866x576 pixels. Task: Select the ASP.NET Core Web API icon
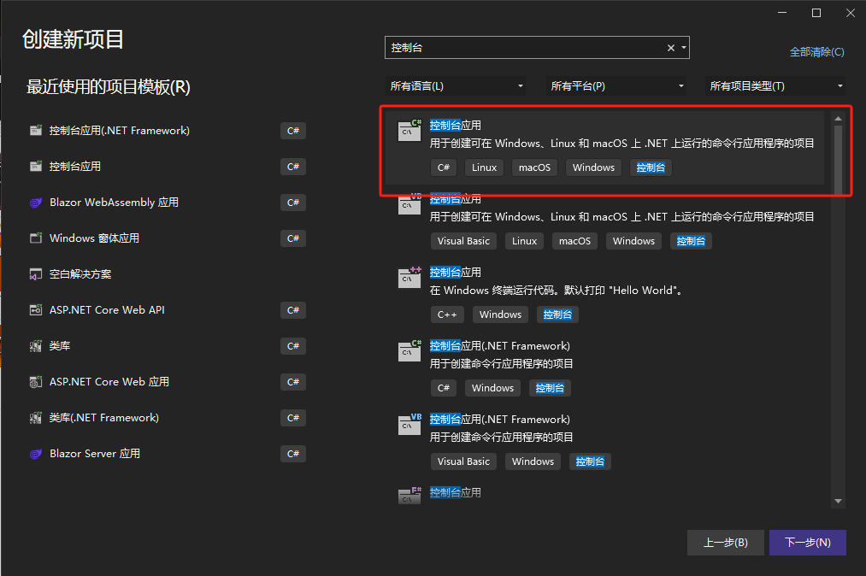coord(35,310)
